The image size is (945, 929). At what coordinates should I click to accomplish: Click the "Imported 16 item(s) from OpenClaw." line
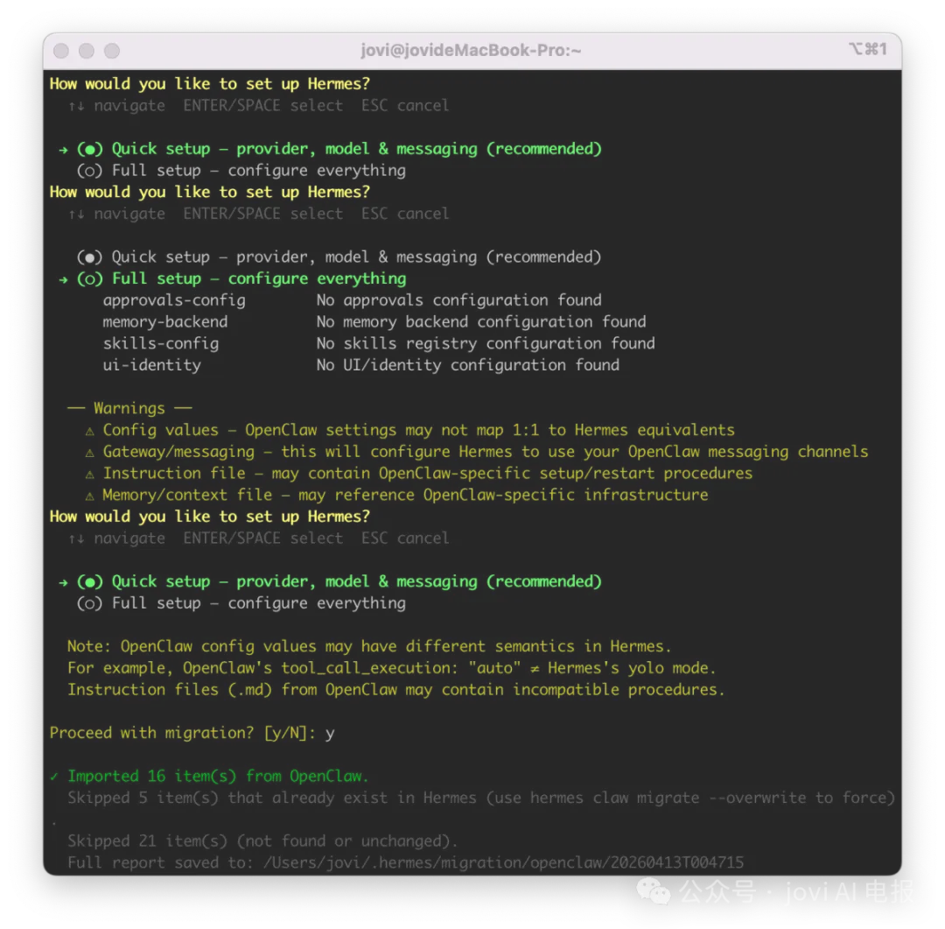(218, 777)
